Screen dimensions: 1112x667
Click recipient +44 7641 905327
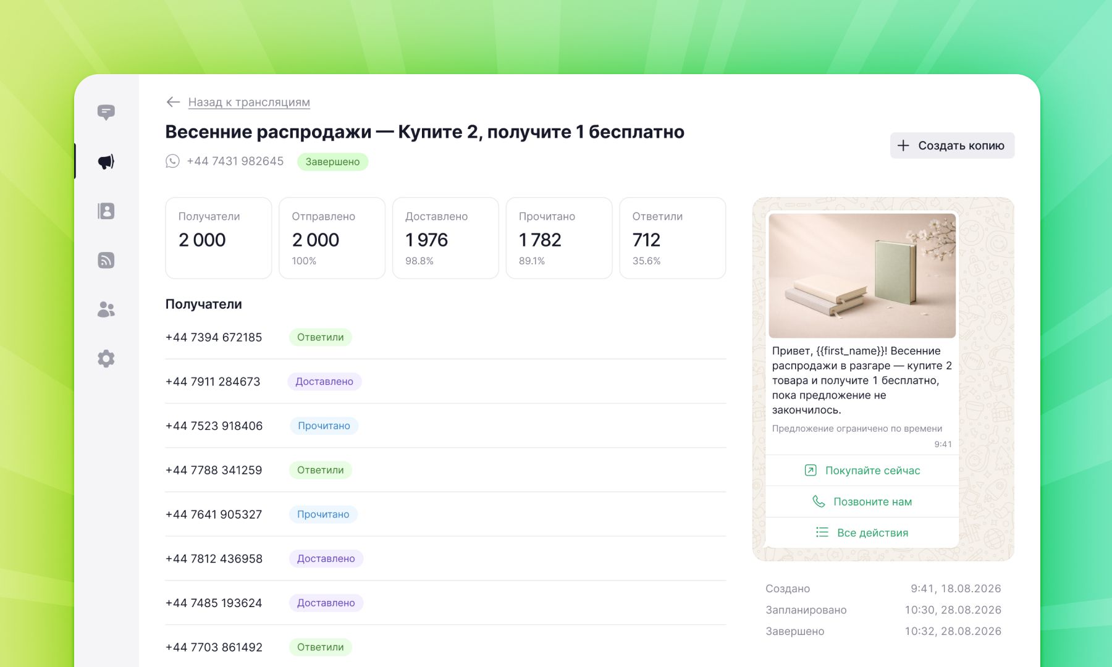(x=214, y=514)
